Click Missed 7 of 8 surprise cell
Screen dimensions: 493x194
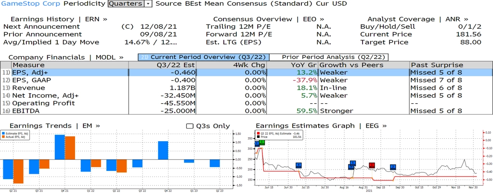click(x=436, y=80)
